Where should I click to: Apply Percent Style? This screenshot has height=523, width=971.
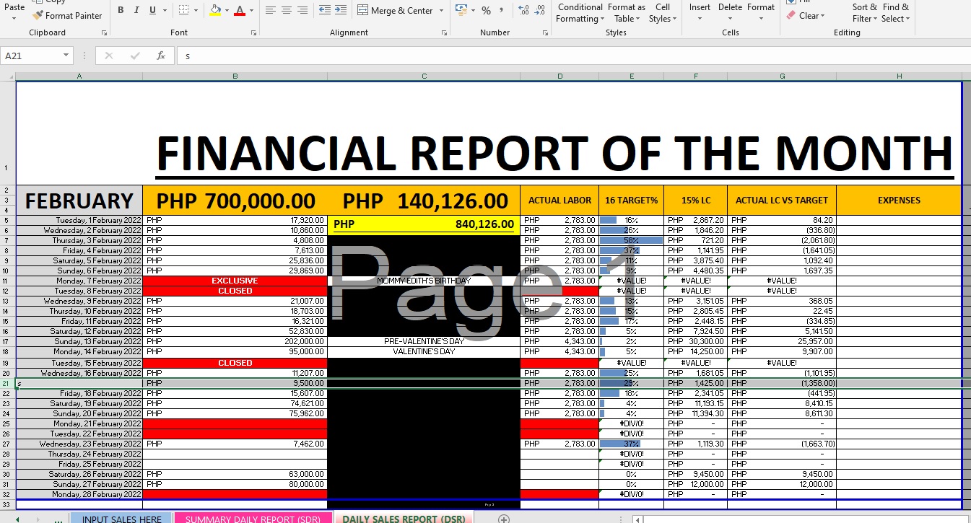pos(486,10)
